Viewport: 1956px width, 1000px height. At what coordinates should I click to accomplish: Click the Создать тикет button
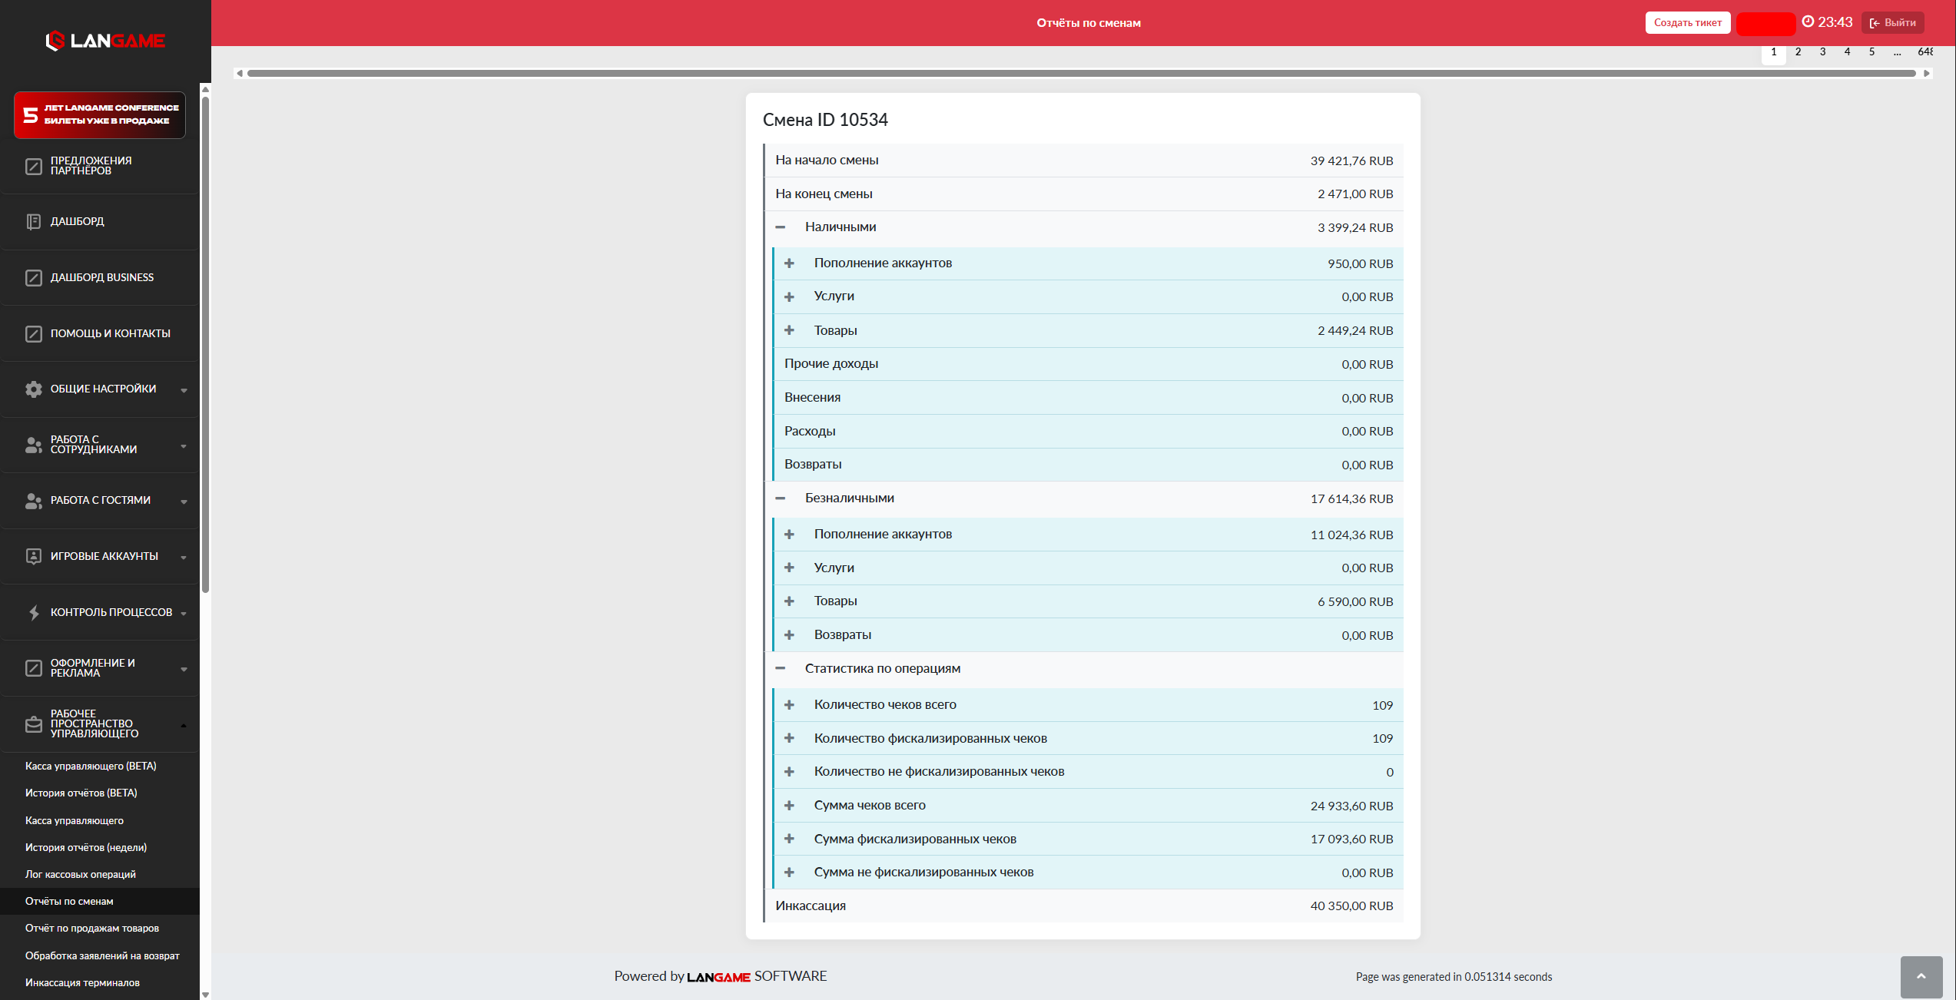tap(1687, 23)
